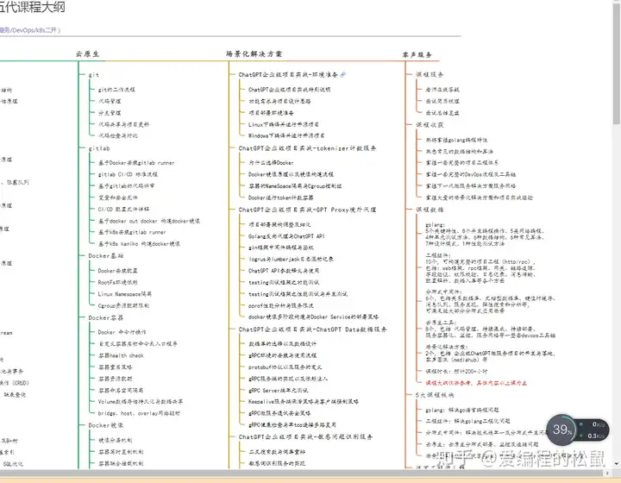Select the Keepalive服务端保活策略 item

304,401
